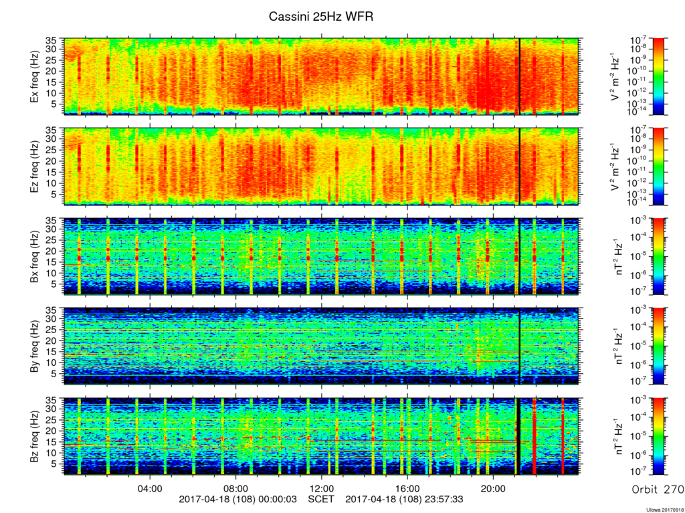Viewport: 685px width, 513px height.
Task: Click the black data-gap line in the Ex panel
Action: click(x=519, y=76)
